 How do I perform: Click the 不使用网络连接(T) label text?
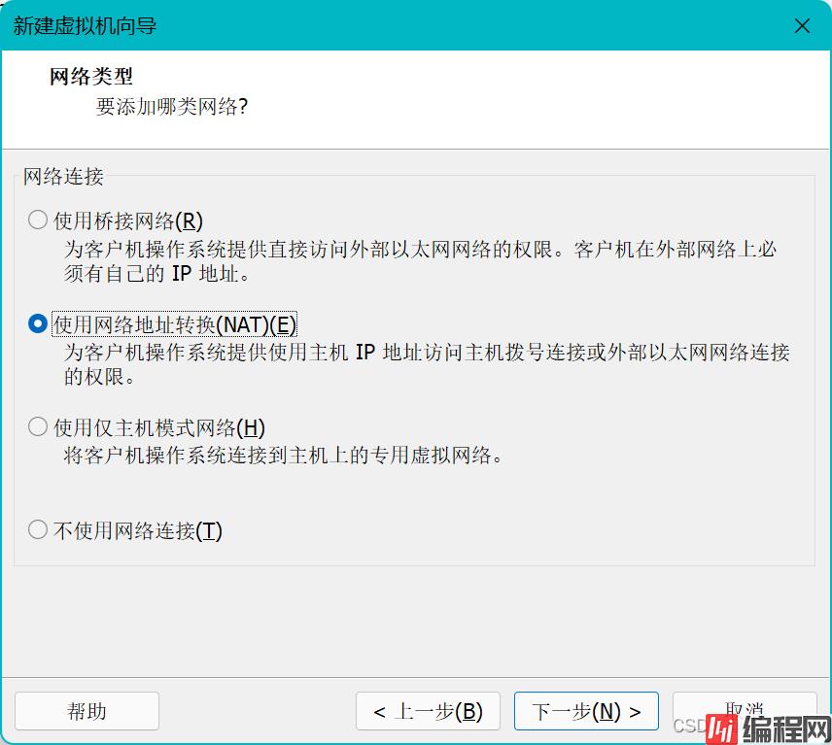[138, 531]
